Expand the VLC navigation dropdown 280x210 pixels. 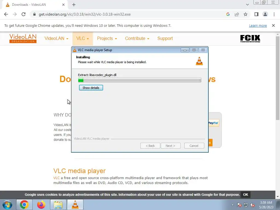83,38
